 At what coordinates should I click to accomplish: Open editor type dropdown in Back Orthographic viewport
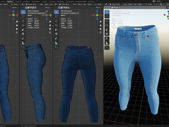click(x=56, y=4)
